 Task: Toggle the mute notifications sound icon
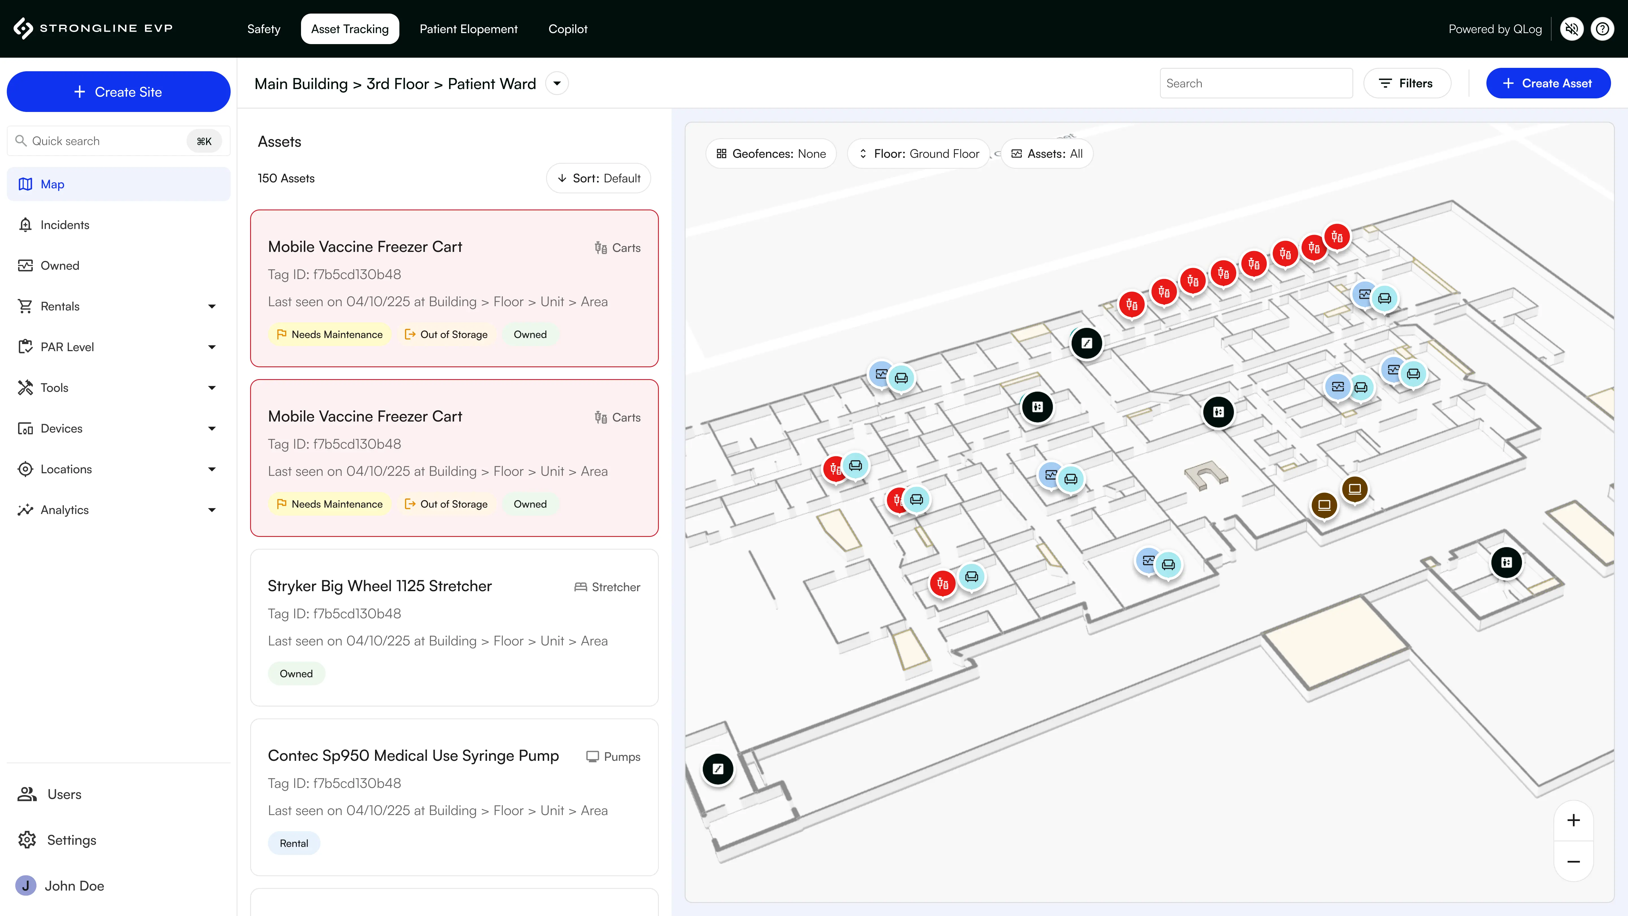pyautogui.click(x=1572, y=29)
